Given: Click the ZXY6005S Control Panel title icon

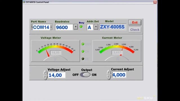Looking at the screenshot, I should coord(24,2).
